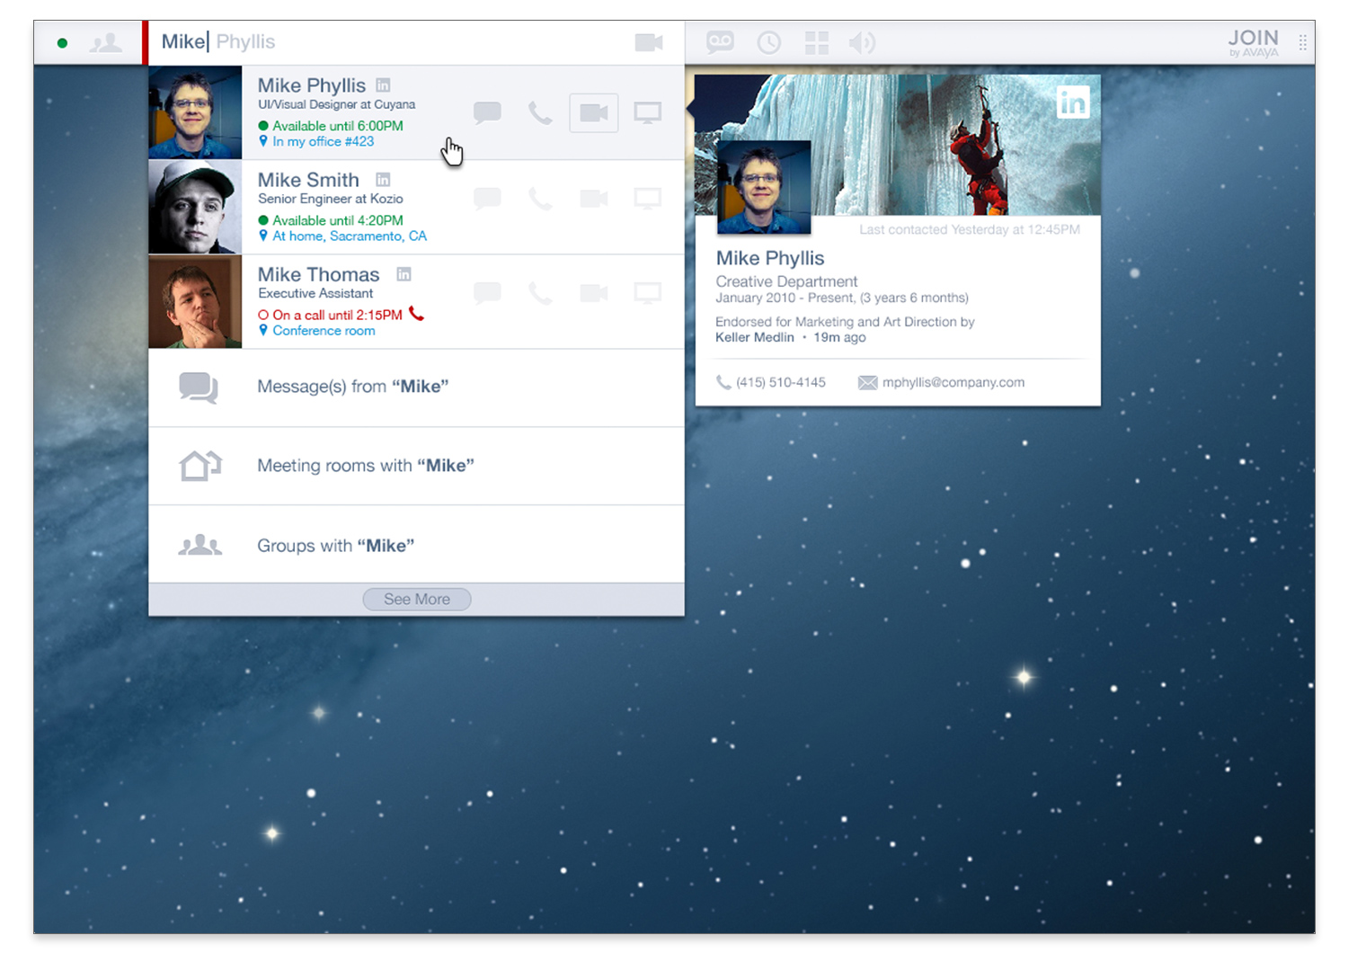Screen dimensions: 1348x962
Task: Open Mike Thomas LinkedIn badge
Action: click(x=404, y=274)
